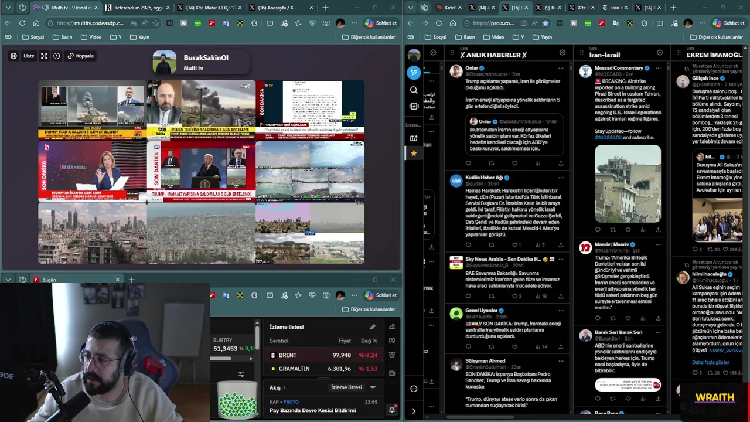This screenshot has width=750, height=422.
Task: Click Multi tv fullscreen expand icon
Action: coord(44,56)
